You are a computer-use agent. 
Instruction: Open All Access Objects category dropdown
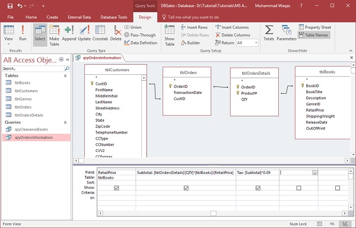click(61, 59)
